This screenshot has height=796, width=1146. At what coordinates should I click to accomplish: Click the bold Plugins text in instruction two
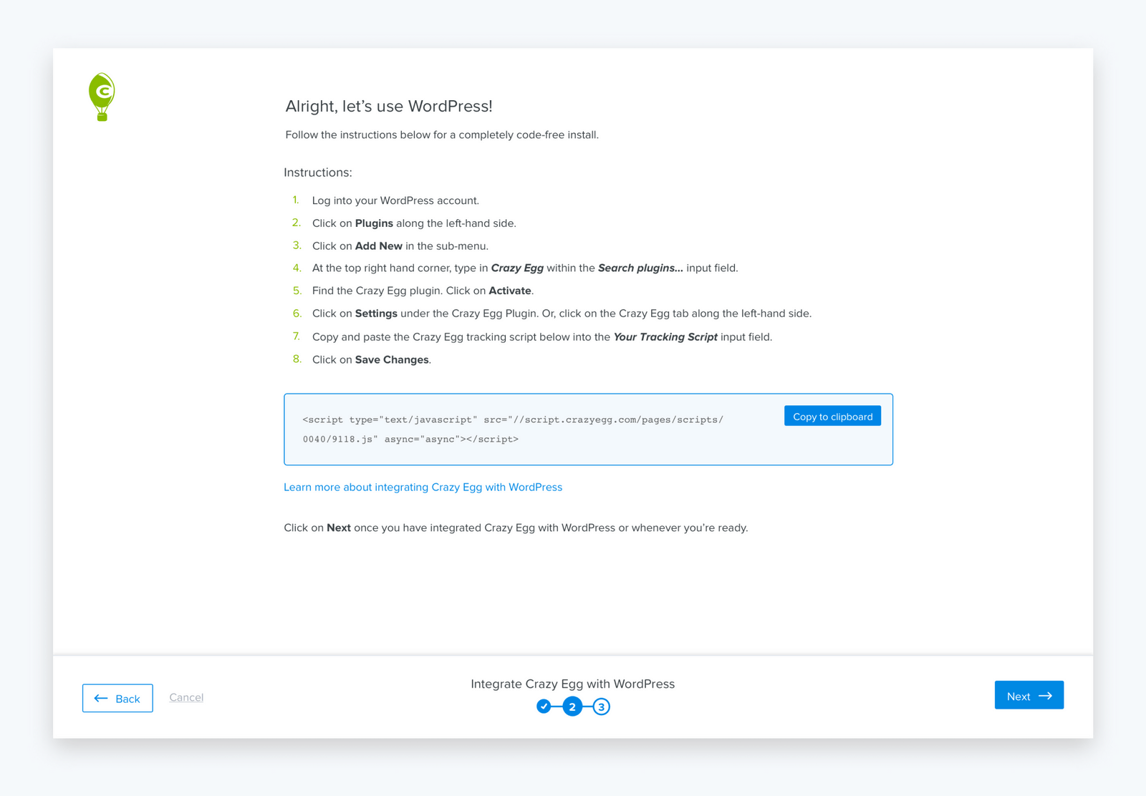tap(374, 223)
